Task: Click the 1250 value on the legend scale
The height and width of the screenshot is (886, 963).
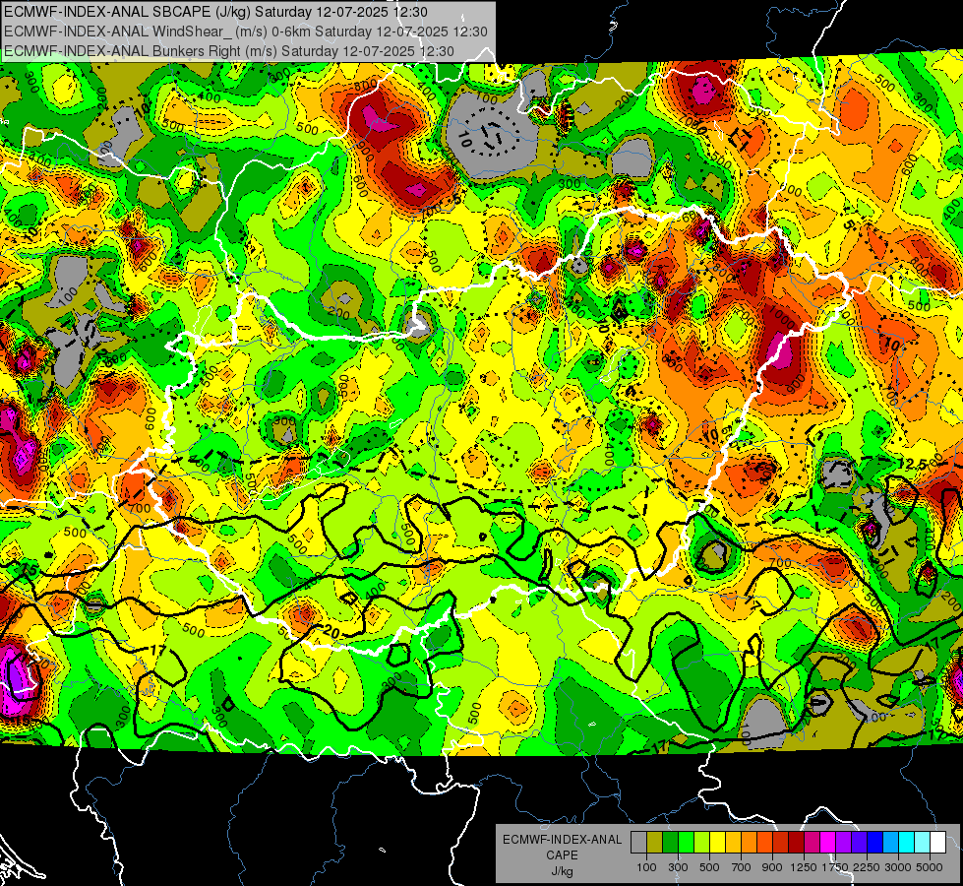Action: coord(804,867)
